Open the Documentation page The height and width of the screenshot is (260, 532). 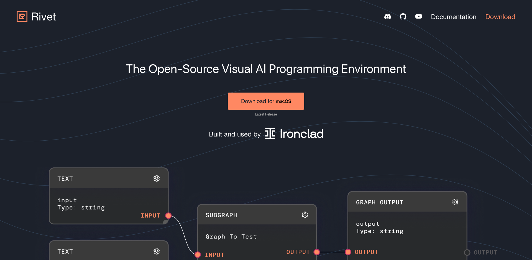454,17
